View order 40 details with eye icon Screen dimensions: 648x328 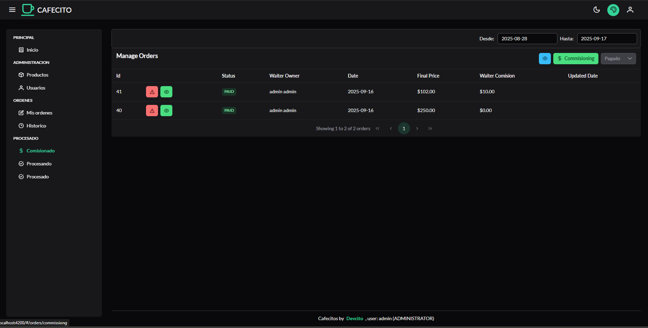coord(166,110)
